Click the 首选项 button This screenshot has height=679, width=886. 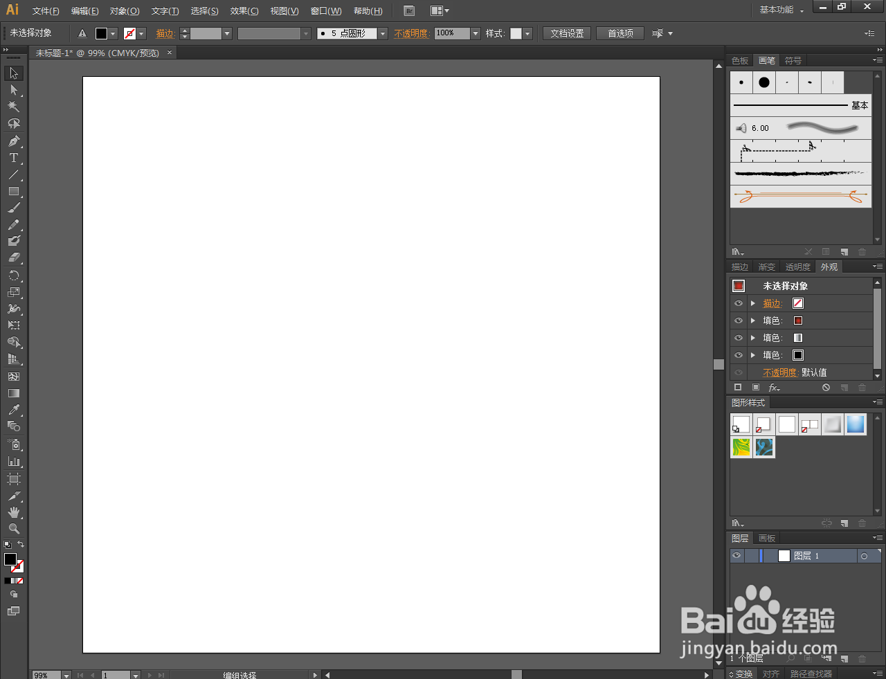coord(620,33)
